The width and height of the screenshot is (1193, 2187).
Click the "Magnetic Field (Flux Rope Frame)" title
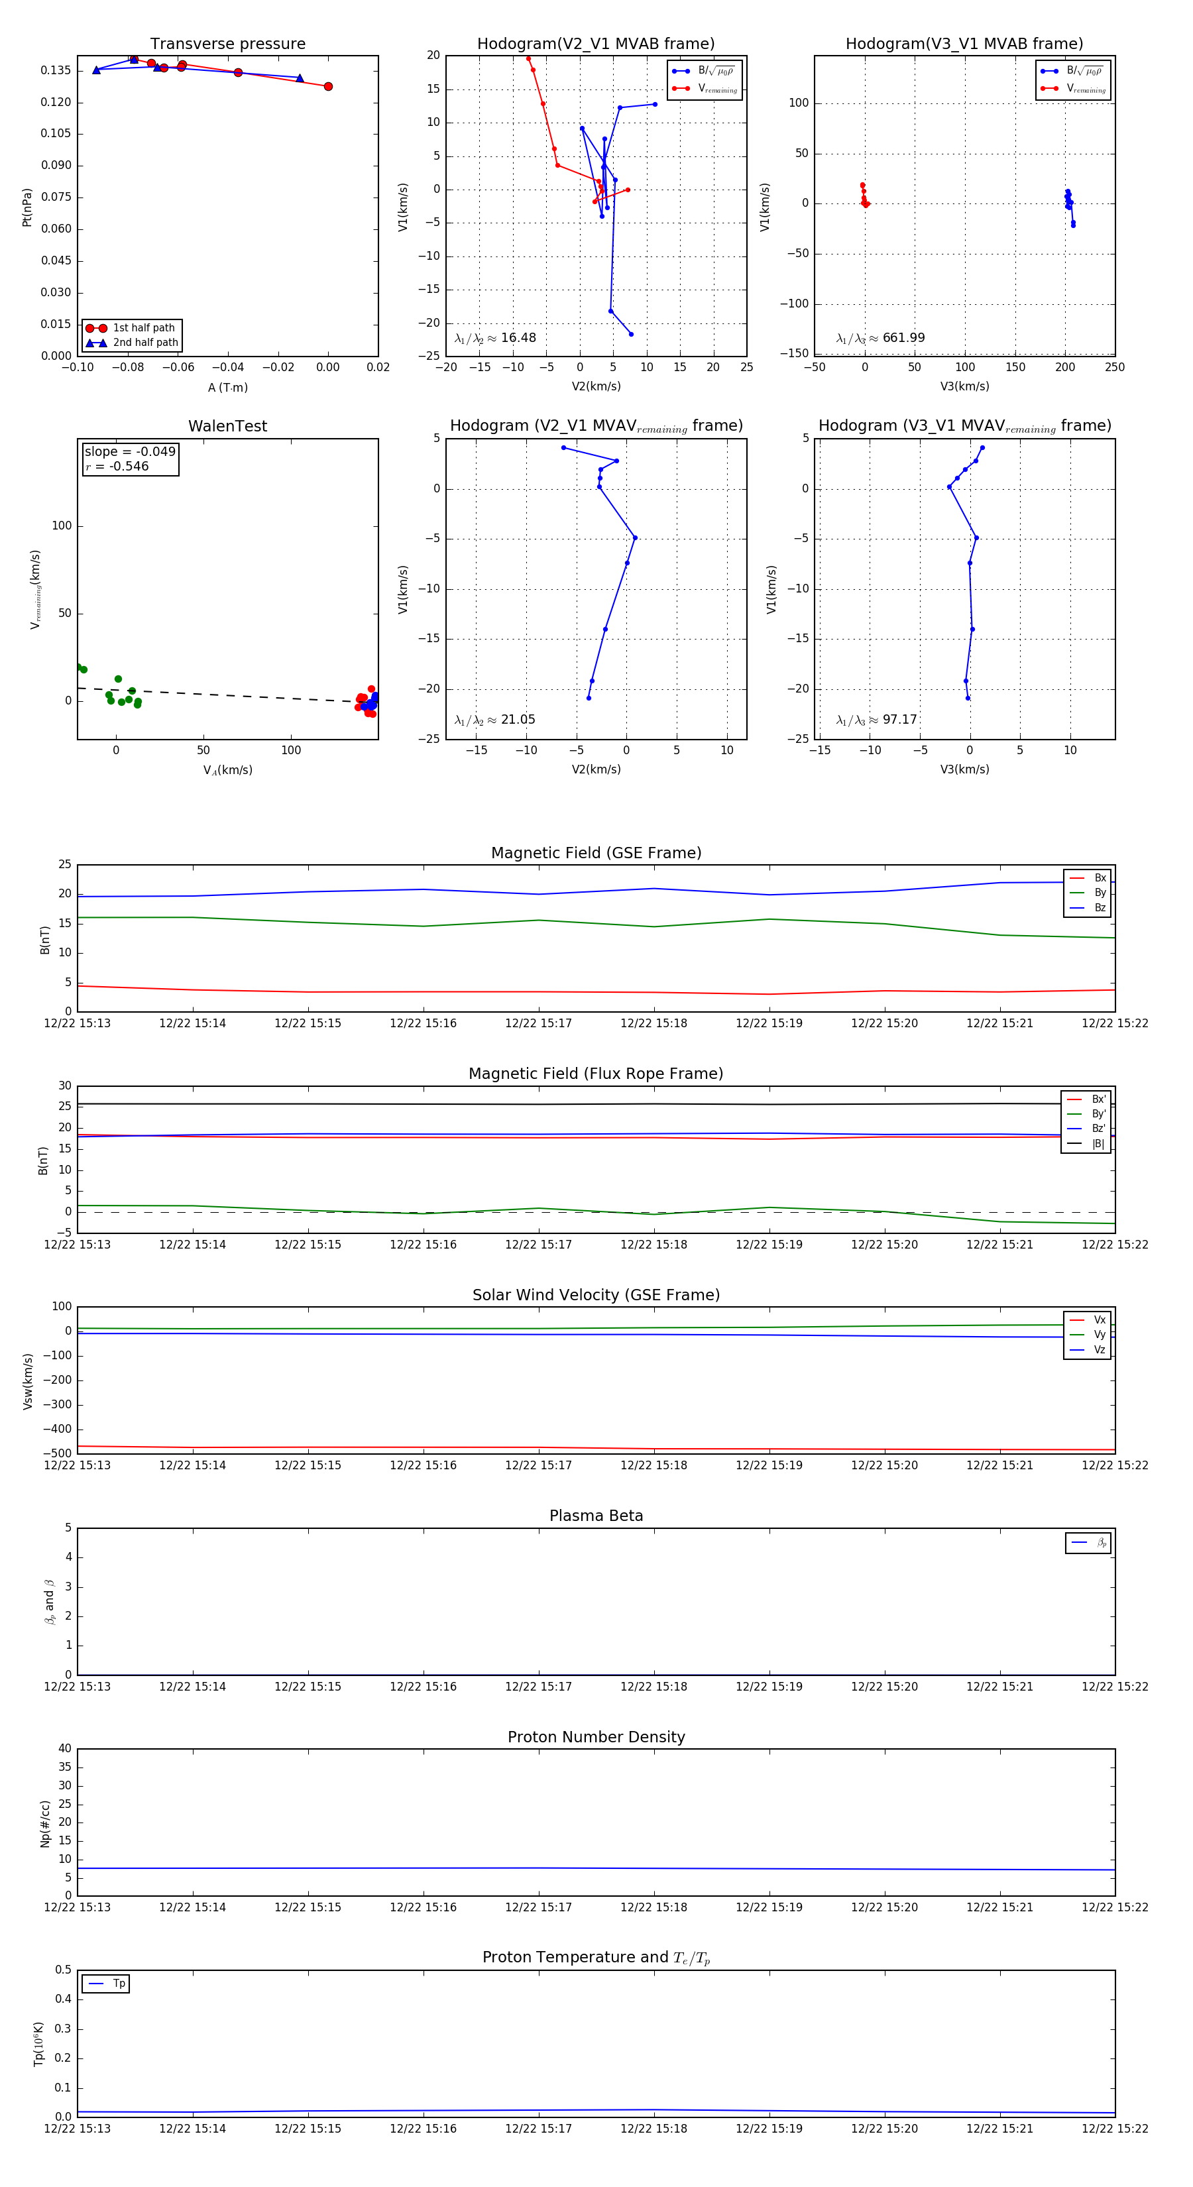coord(596,1074)
